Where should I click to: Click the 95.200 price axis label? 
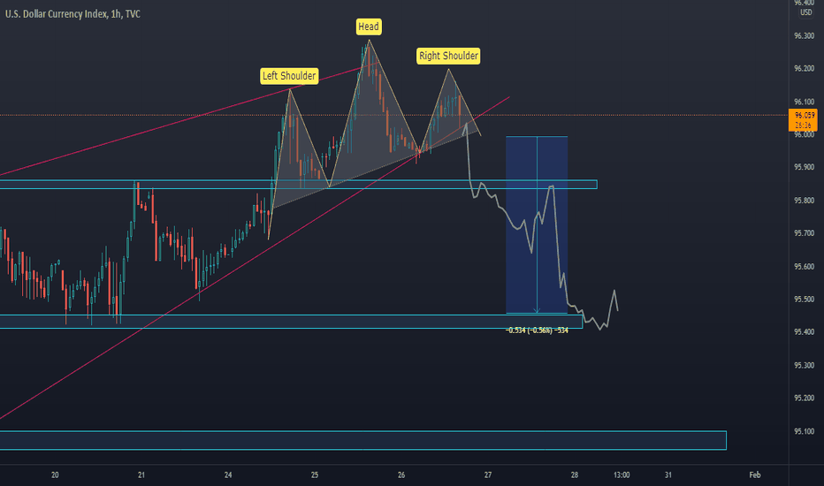(804, 399)
